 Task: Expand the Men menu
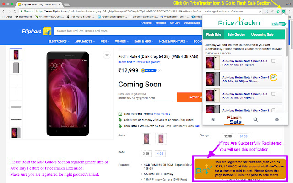pyautogui.click(x=105, y=41)
